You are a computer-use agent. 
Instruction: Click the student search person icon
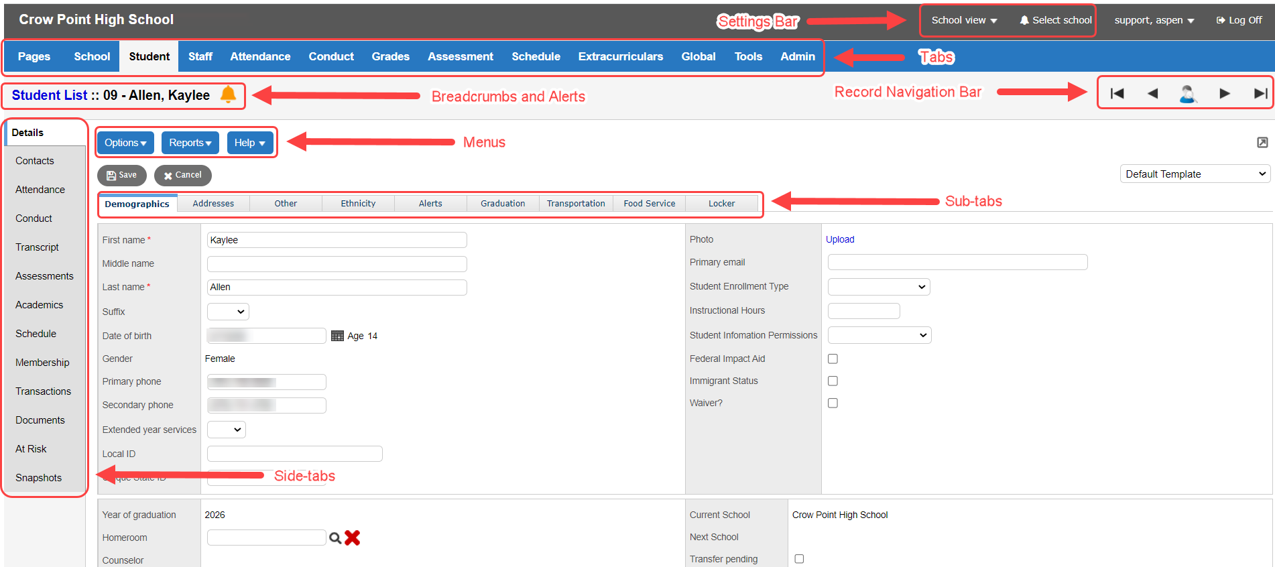1188,94
